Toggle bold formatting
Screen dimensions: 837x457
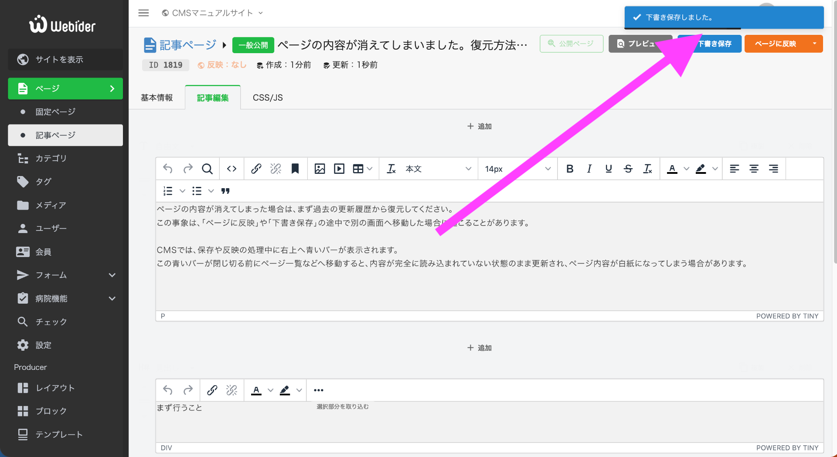click(x=569, y=169)
